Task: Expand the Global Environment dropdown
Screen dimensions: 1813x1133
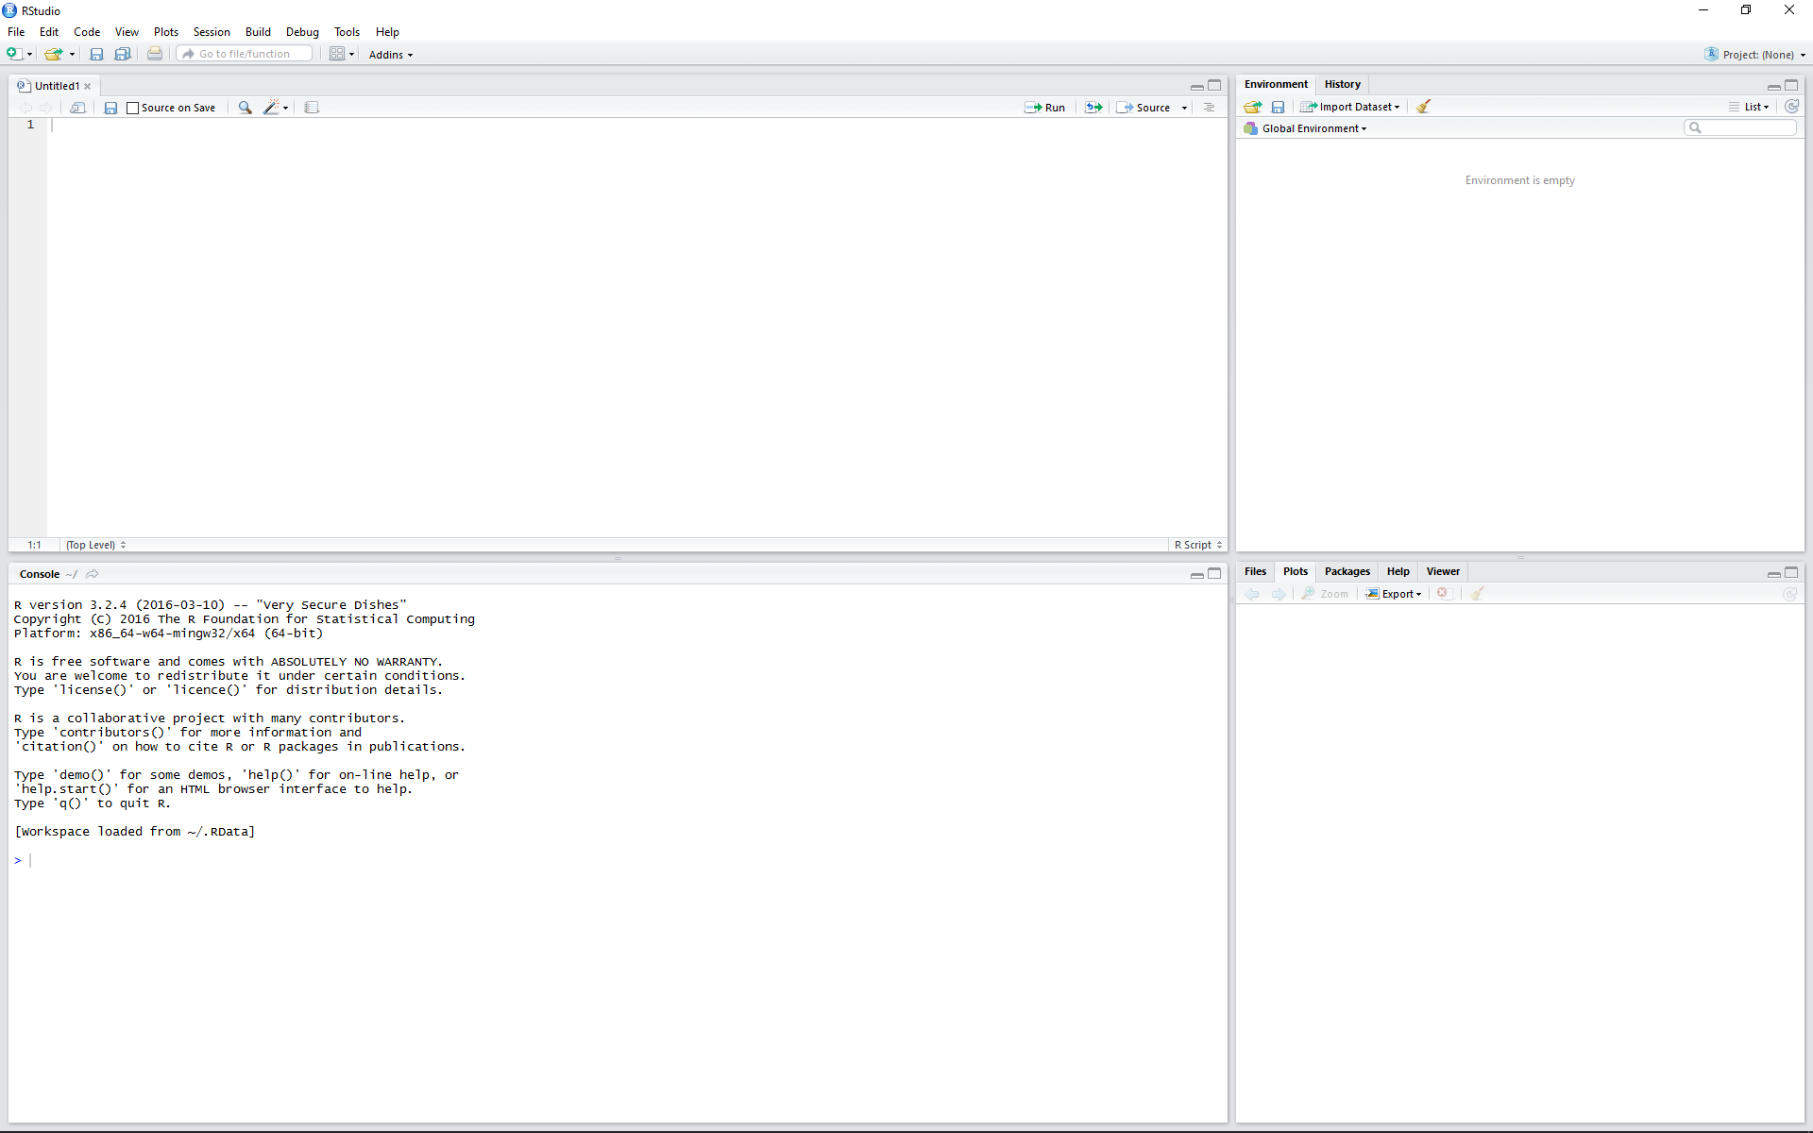Action: pyautogui.click(x=1313, y=128)
